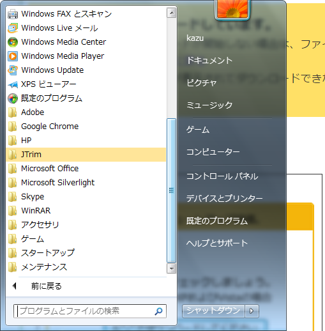Image resolution: width=325 pixels, height=331 pixels.
Task: Click the メンテナンス folder icon
Action: [13, 267]
